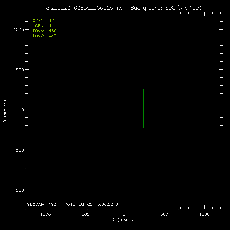230x230 pixels.
Task: Click the green field-of-view rectangle center
Action: pos(124,108)
